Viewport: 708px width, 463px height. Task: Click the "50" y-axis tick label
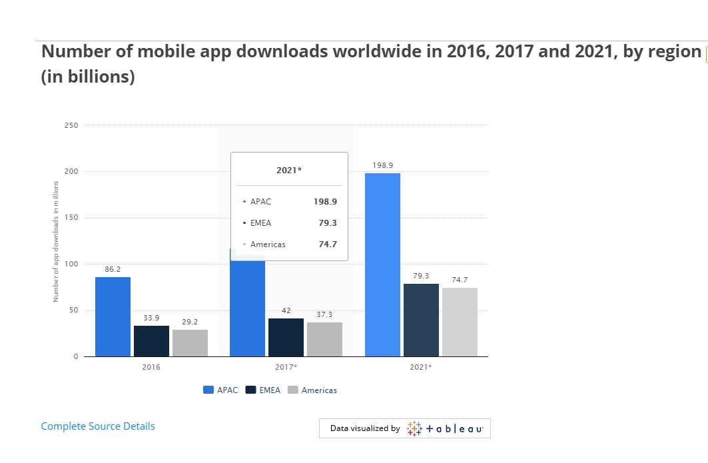74,310
